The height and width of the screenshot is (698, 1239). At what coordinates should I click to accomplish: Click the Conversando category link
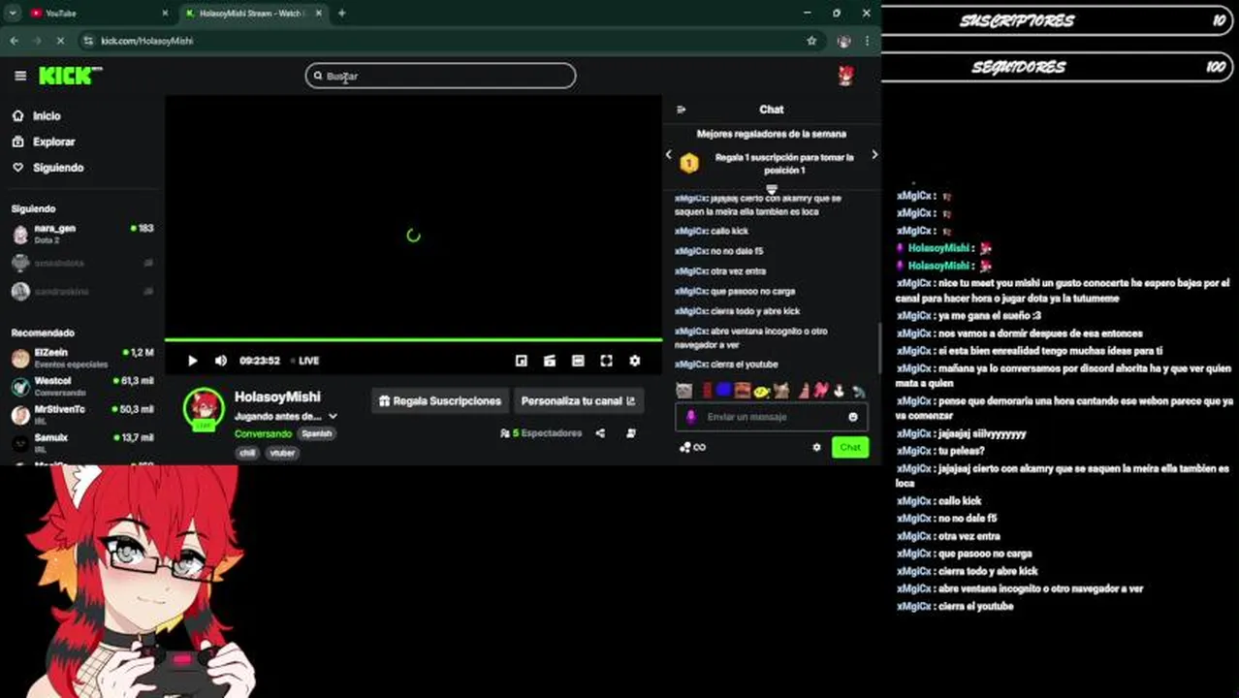[263, 433]
